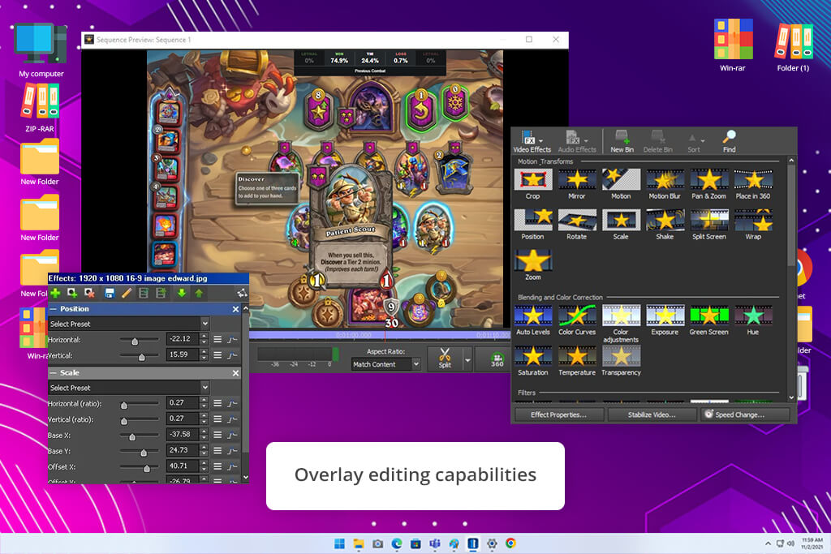The image size is (831, 554).
Task: Select the Green Screen effect
Action: click(708, 320)
